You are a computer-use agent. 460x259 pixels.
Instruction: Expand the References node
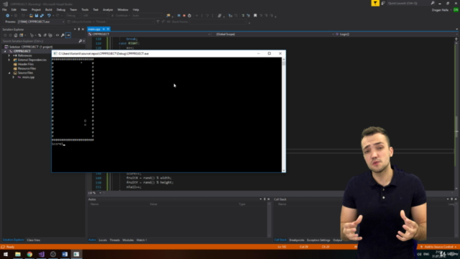pos(9,55)
